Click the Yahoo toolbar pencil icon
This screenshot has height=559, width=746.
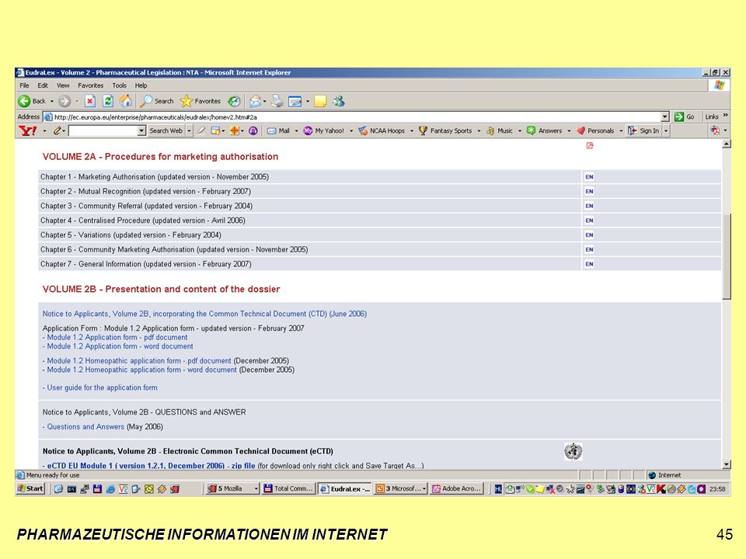tap(58, 130)
